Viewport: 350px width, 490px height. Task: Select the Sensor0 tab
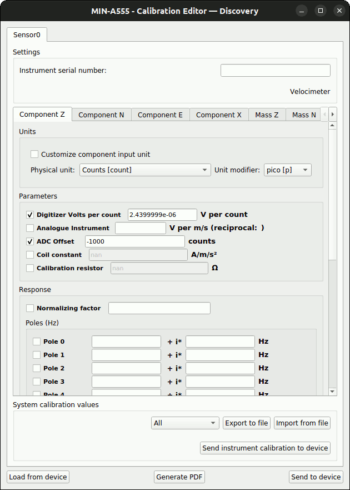[27, 34]
